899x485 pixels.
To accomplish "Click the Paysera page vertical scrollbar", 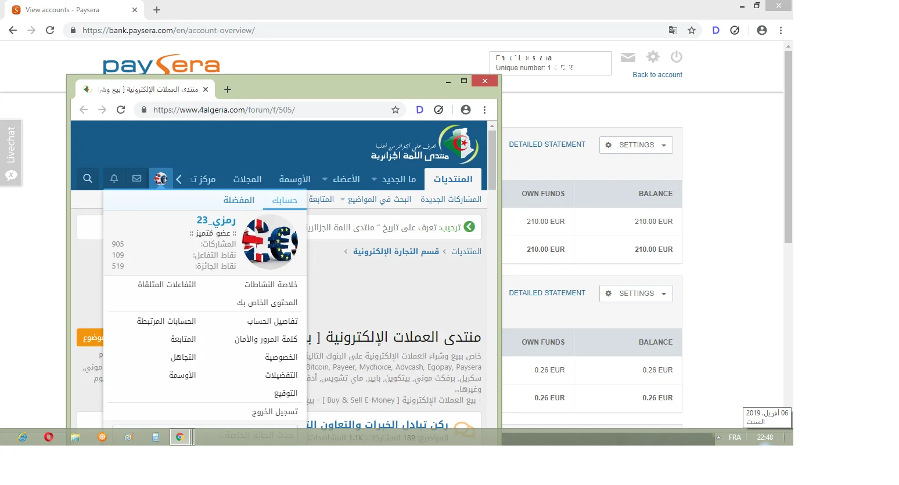I will coord(788,145).
